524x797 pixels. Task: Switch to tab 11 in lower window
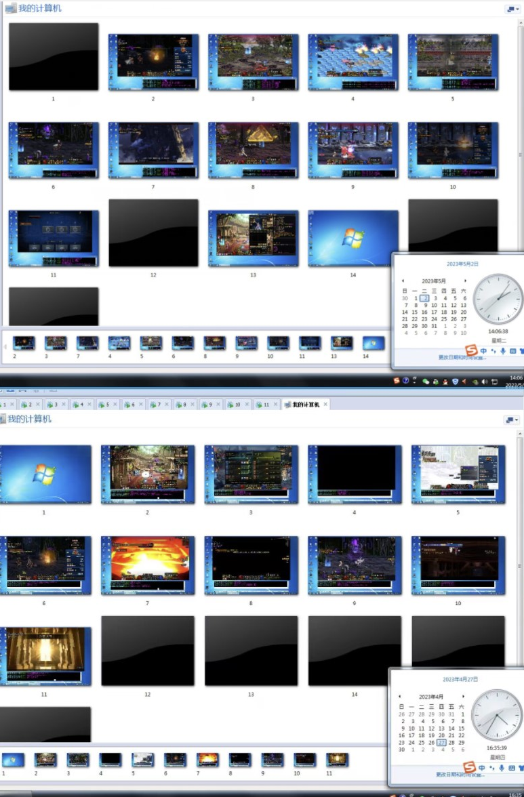(266, 405)
